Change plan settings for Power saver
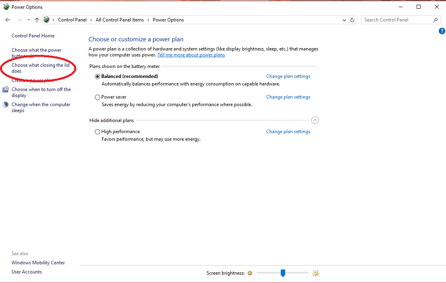Image resolution: width=446 pixels, height=283 pixels. pyautogui.click(x=288, y=97)
